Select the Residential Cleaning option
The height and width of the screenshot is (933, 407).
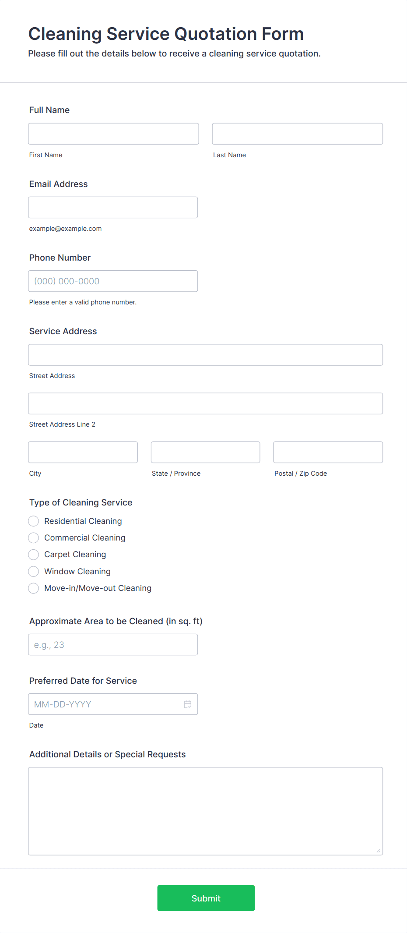click(x=33, y=521)
